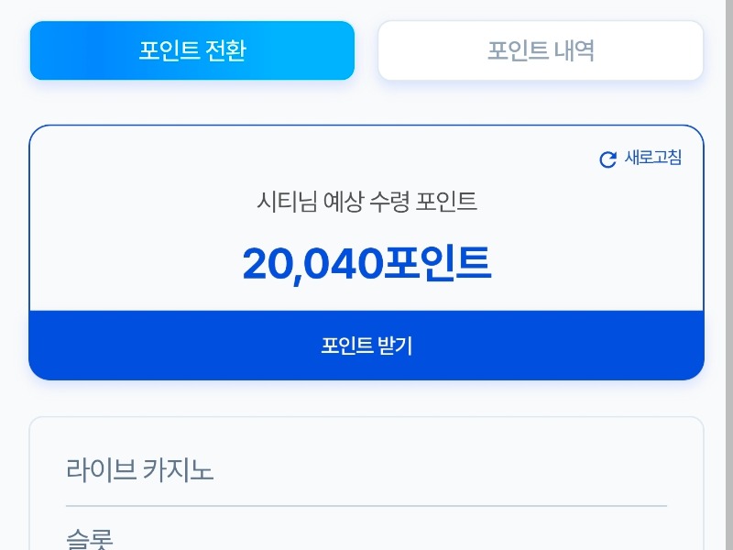Screen dimensions: 733x550
Task: Click the divider line under 라이브 카지노
Action: [x=366, y=505]
